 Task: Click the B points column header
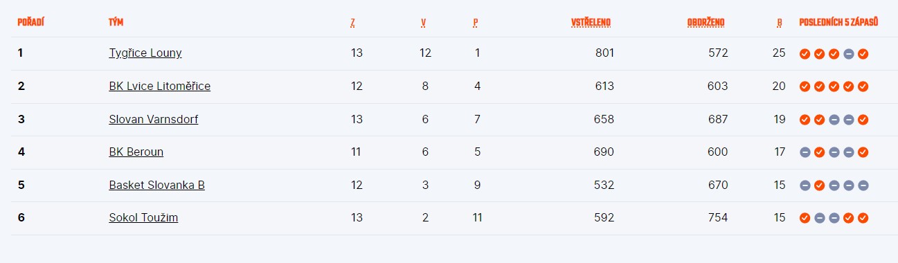(x=780, y=22)
